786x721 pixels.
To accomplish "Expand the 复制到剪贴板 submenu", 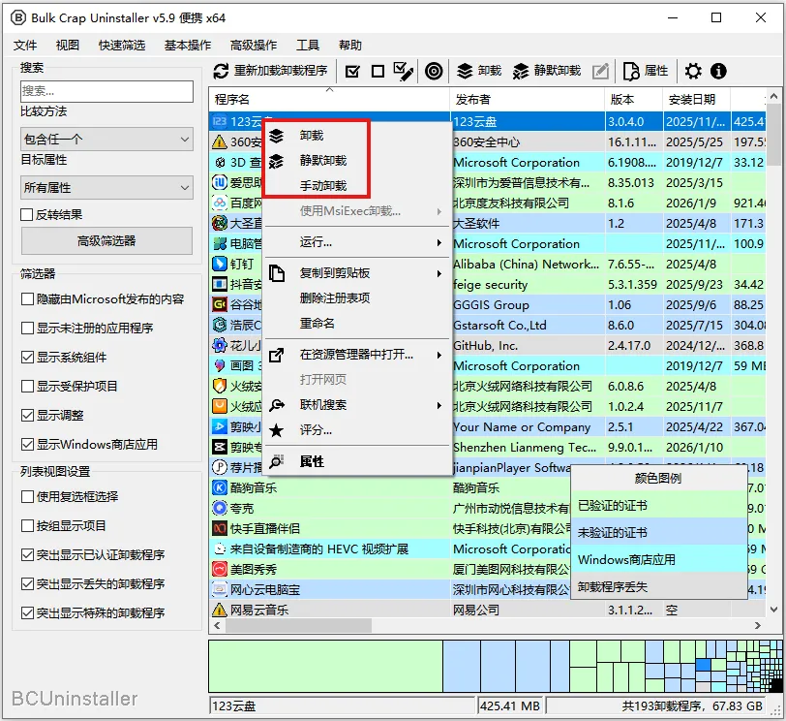I will [356, 273].
